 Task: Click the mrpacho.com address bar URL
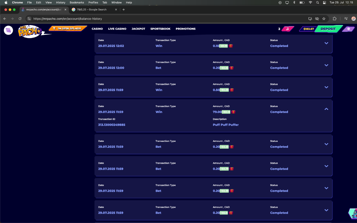point(68,19)
